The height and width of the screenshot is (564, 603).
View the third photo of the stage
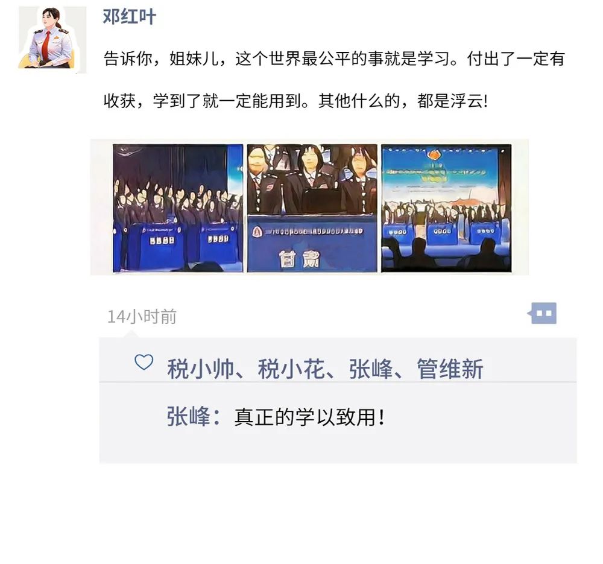point(446,208)
